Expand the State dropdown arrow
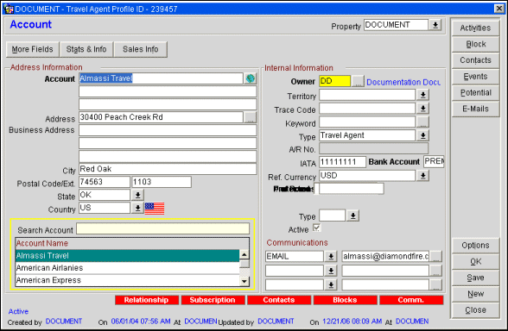Image resolution: width=508 pixels, height=331 pixels. (x=137, y=195)
